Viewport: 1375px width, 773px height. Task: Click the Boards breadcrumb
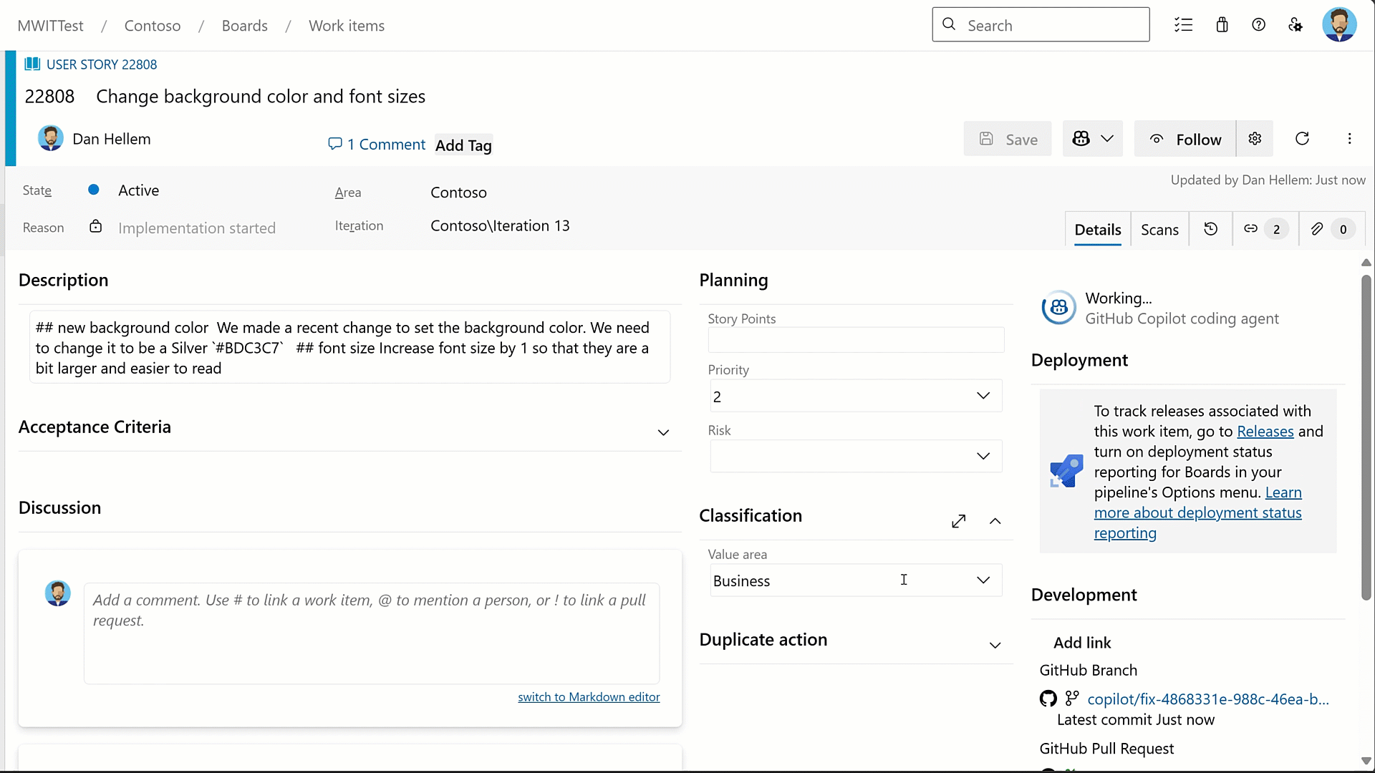[x=245, y=26]
